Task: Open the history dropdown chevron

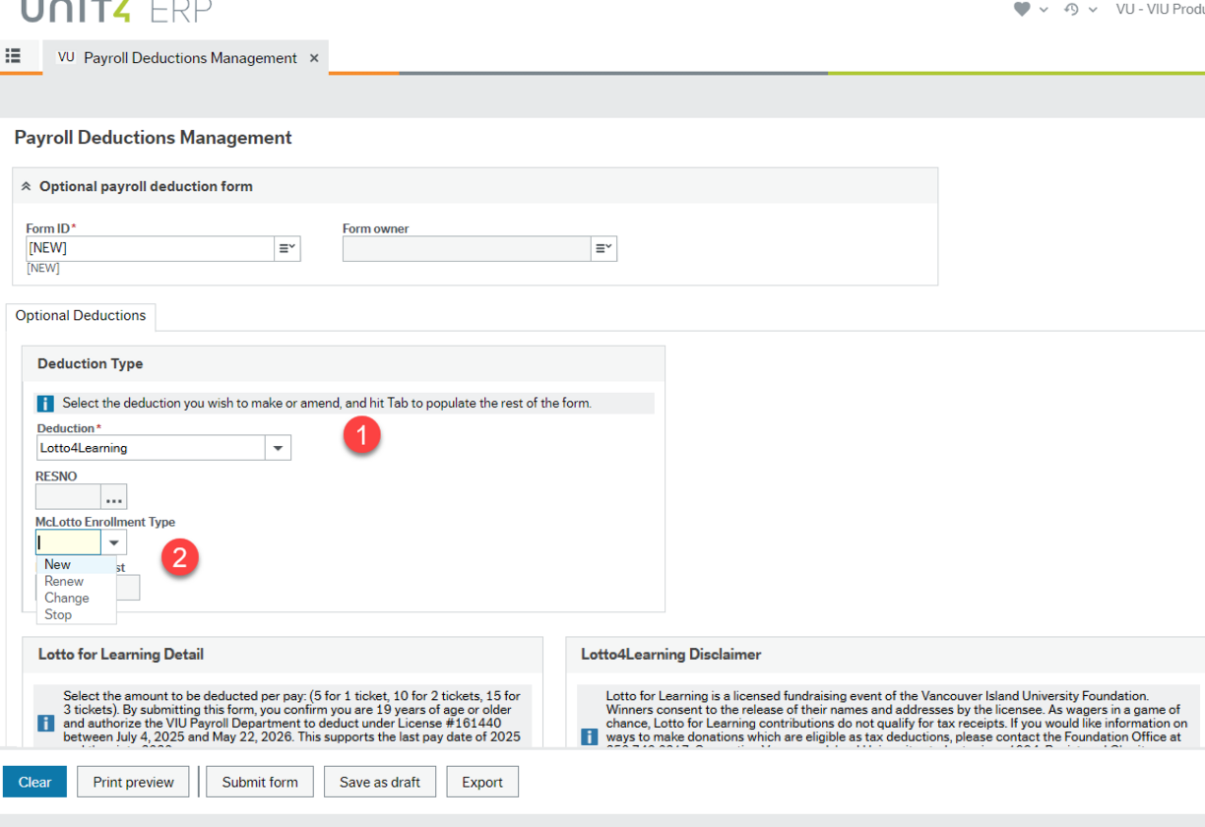Action: click(x=1093, y=10)
